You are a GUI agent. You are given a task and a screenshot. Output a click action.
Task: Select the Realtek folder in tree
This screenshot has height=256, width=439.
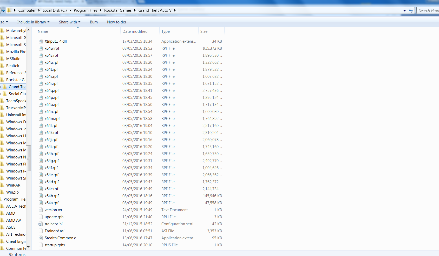point(13,66)
